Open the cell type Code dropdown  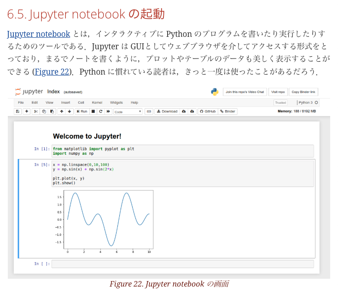pyautogui.click(x=128, y=112)
